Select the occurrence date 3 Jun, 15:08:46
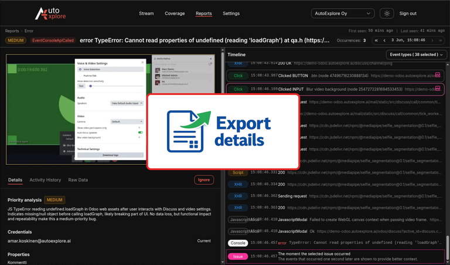The height and width of the screenshot is (265, 450). pos(408,40)
